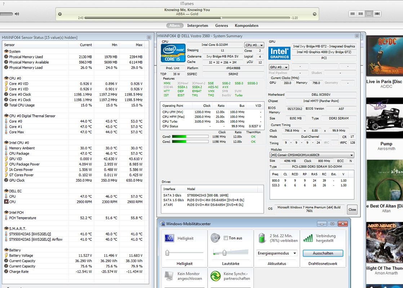Close the HWiNFO64 Sensor Status panel
This screenshot has height=288, width=403.
(x=149, y=37)
